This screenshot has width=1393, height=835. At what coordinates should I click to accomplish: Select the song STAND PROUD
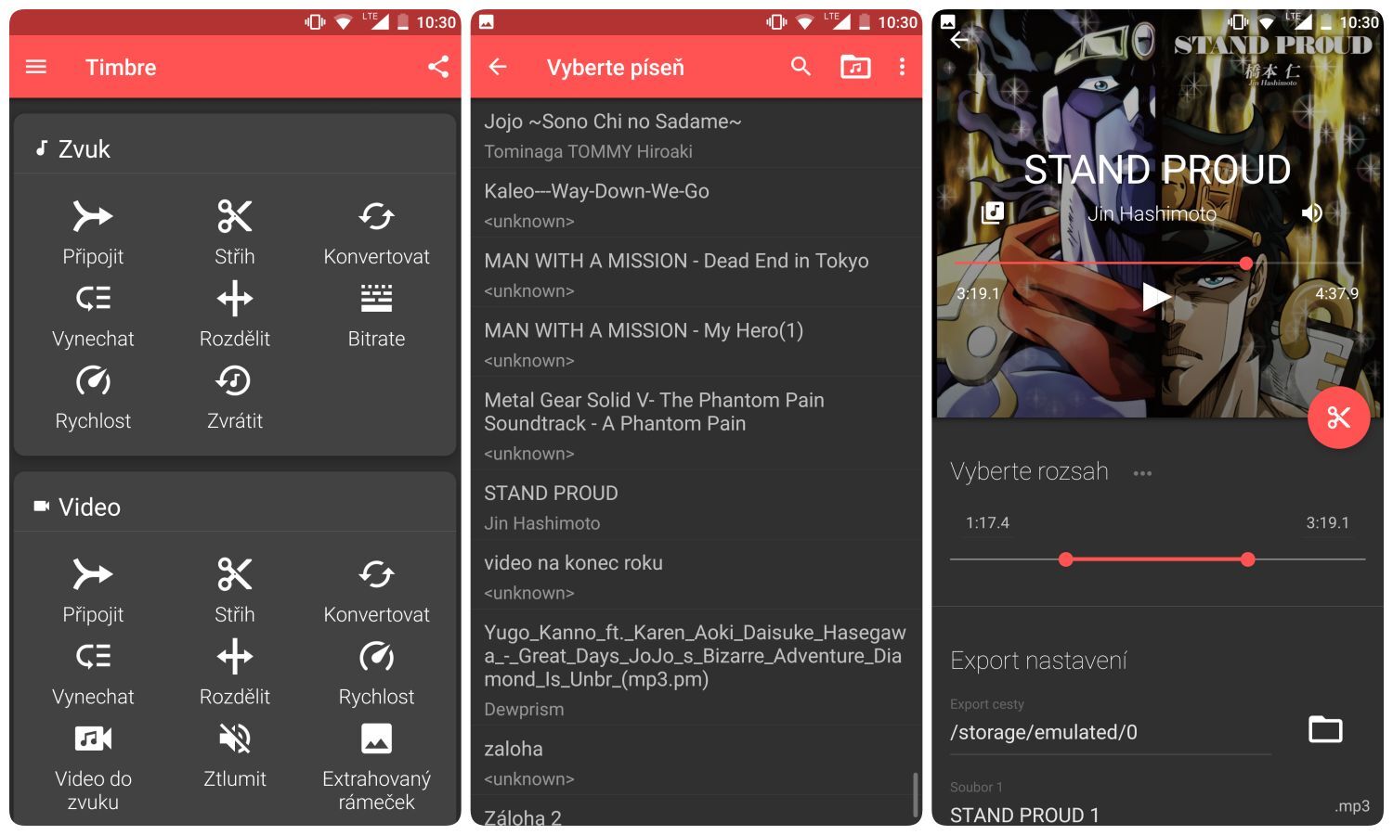tap(695, 506)
